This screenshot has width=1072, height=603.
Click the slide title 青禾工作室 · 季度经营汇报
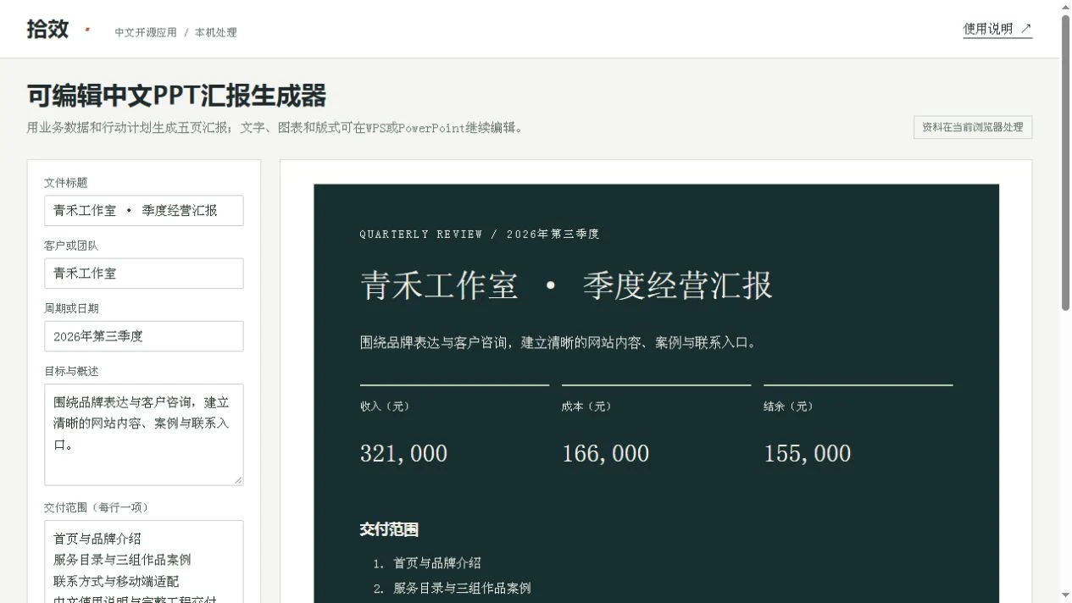[566, 286]
